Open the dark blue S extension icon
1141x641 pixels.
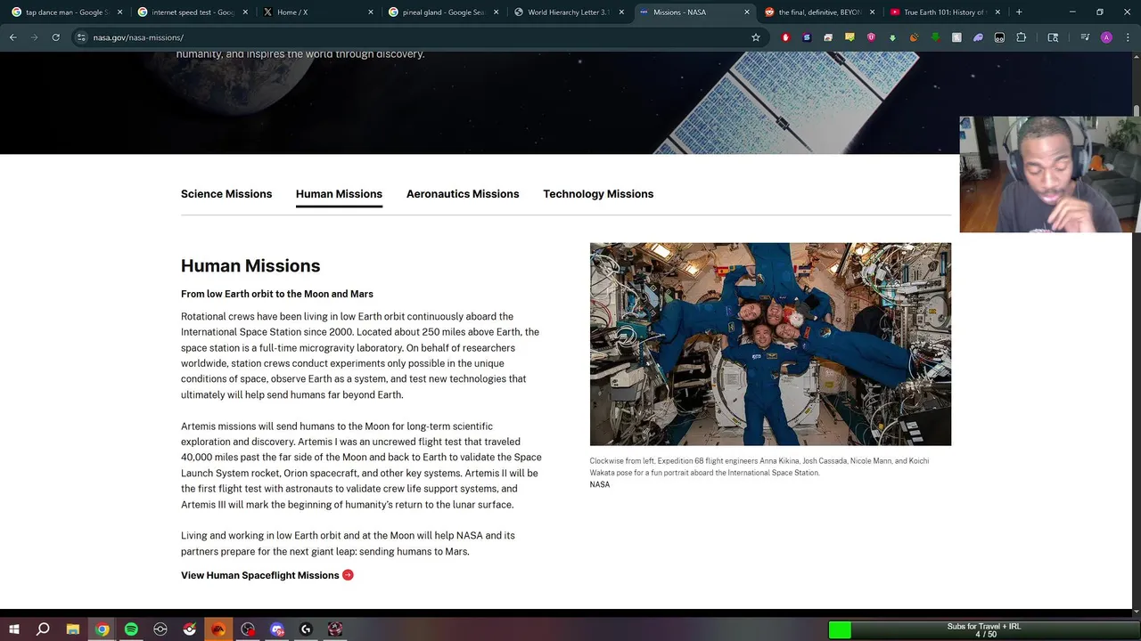click(807, 37)
